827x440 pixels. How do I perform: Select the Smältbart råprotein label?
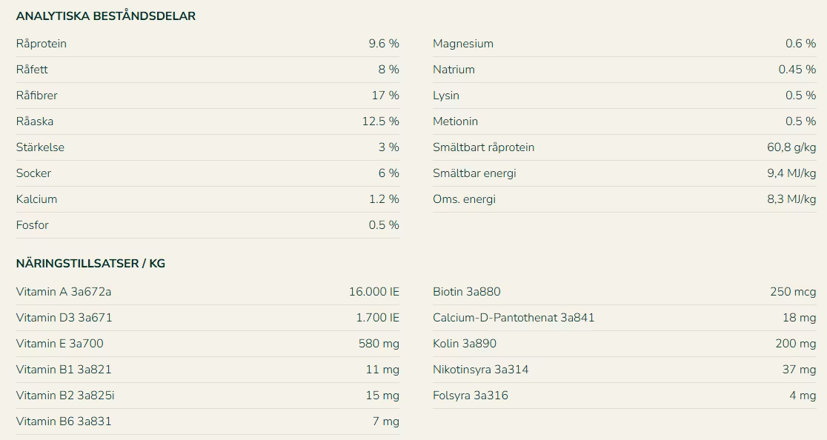[x=483, y=147]
